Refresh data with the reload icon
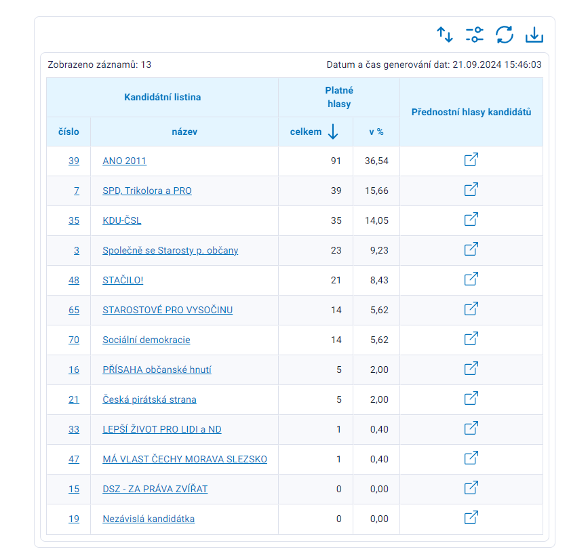The height and width of the screenshot is (558, 569). click(505, 35)
